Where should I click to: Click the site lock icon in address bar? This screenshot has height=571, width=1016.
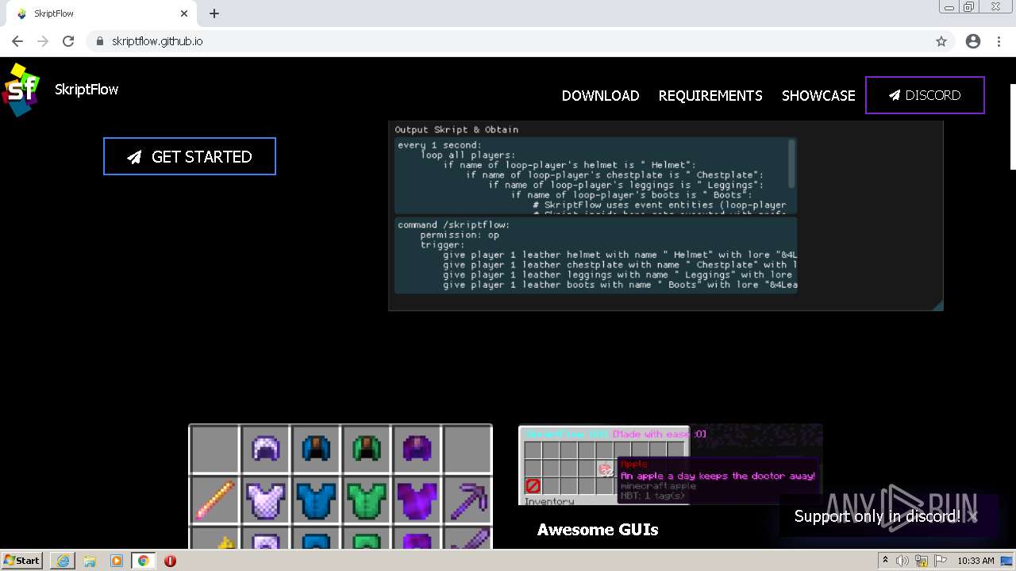(100, 41)
